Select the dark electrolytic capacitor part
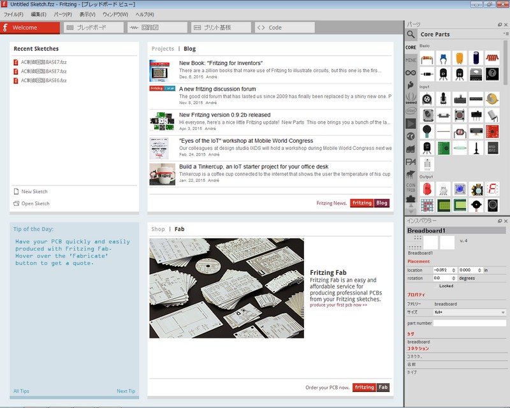Viewport: 510px width, 408px height. [x=476, y=59]
